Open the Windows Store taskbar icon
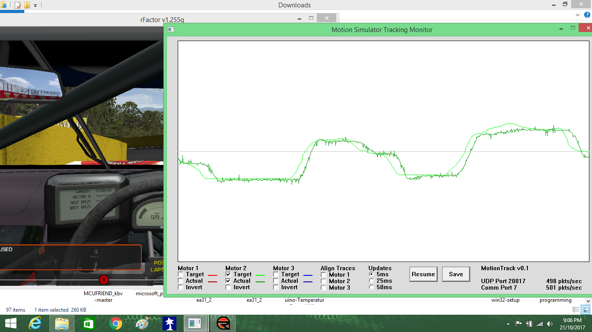 (x=88, y=323)
